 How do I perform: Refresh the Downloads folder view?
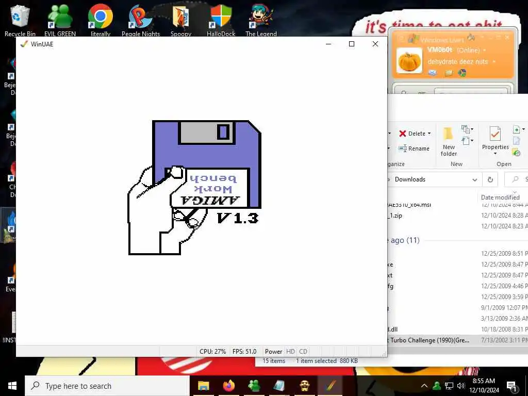click(x=490, y=179)
